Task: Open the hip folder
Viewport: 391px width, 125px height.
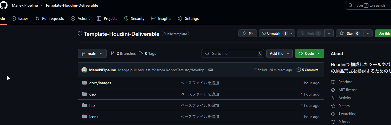Action: pyautogui.click(x=92, y=105)
